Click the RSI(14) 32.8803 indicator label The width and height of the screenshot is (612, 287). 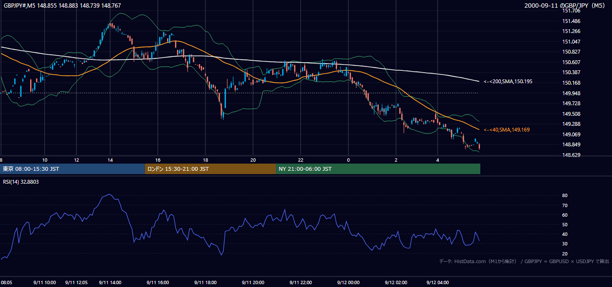21,182
